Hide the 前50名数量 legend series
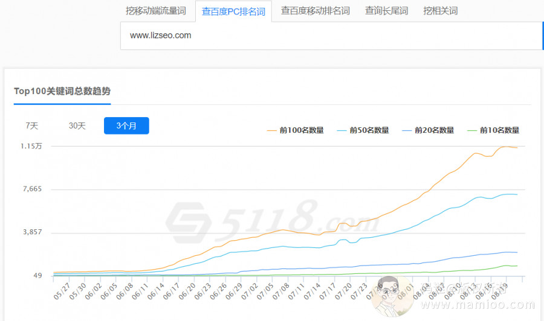The image size is (544, 321). (363, 130)
